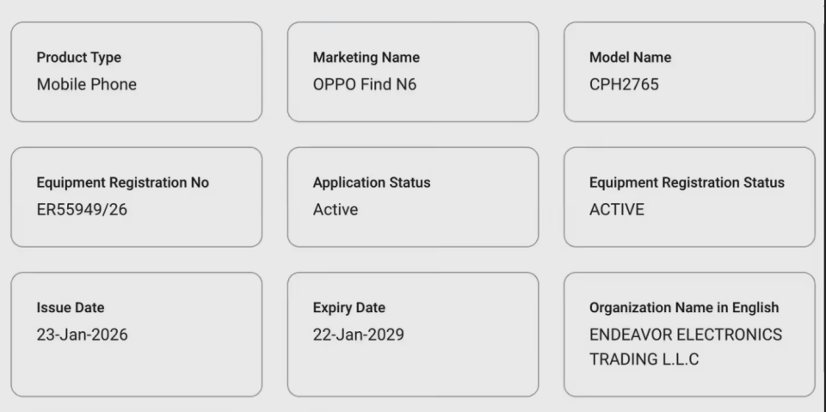This screenshot has width=826, height=412.
Task: Click the Expiry Date label
Action: 348,308
